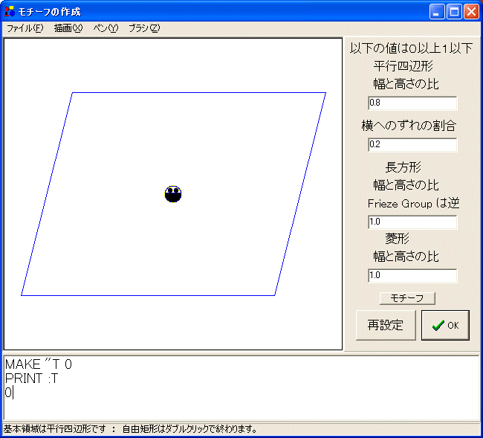Click the 長方形 label
This screenshot has width=483, height=438.
[403, 167]
